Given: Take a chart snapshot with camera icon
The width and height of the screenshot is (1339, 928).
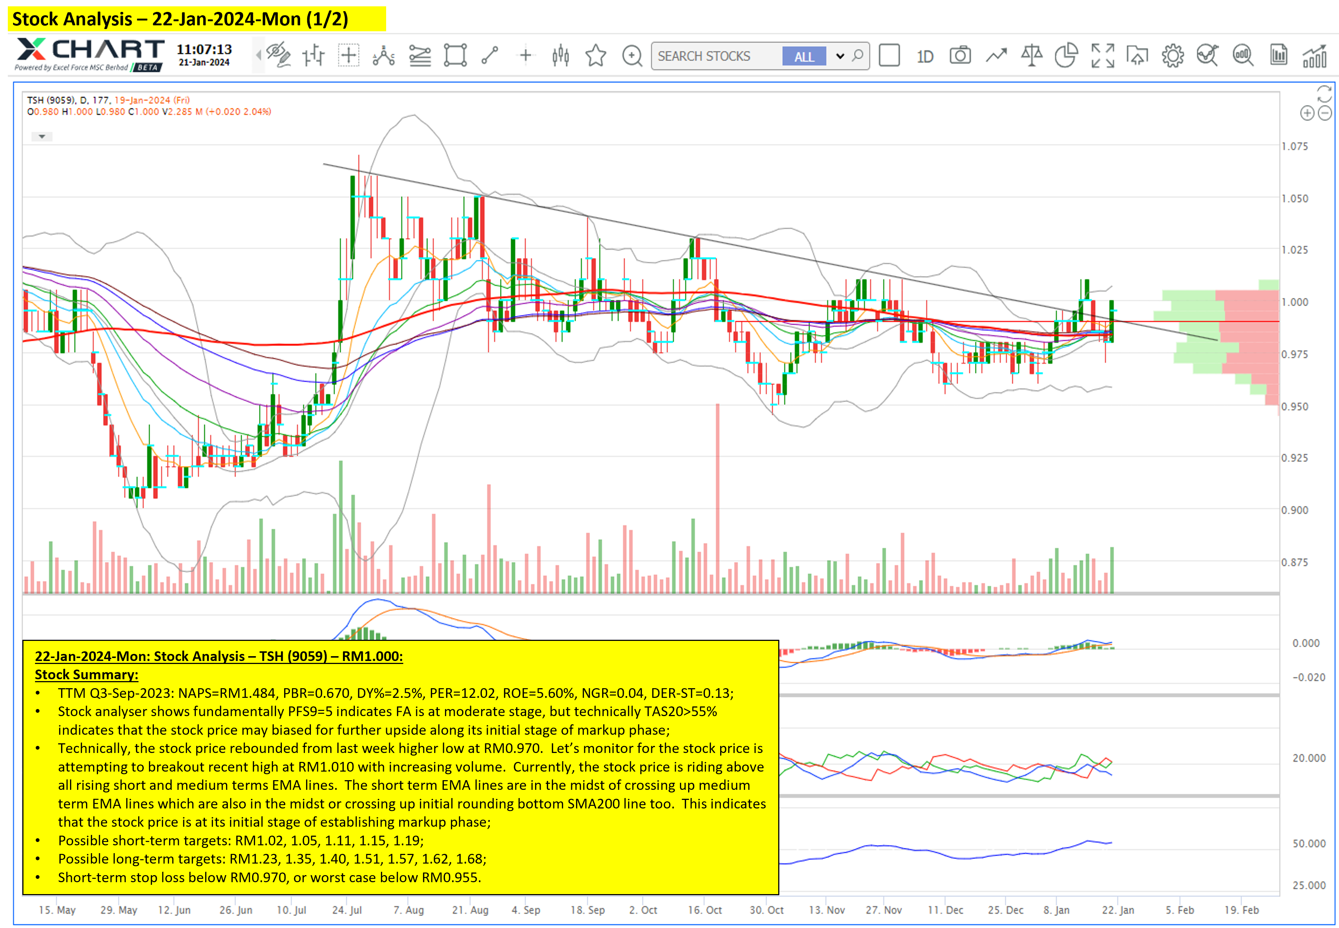Looking at the screenshot, I should pos(960,56).
